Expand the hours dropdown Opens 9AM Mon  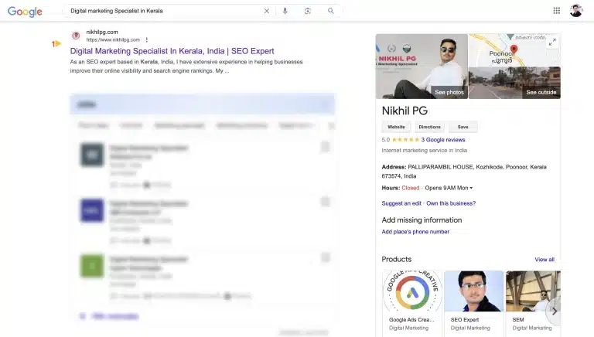pyautogui.click(x=449, y=188)
